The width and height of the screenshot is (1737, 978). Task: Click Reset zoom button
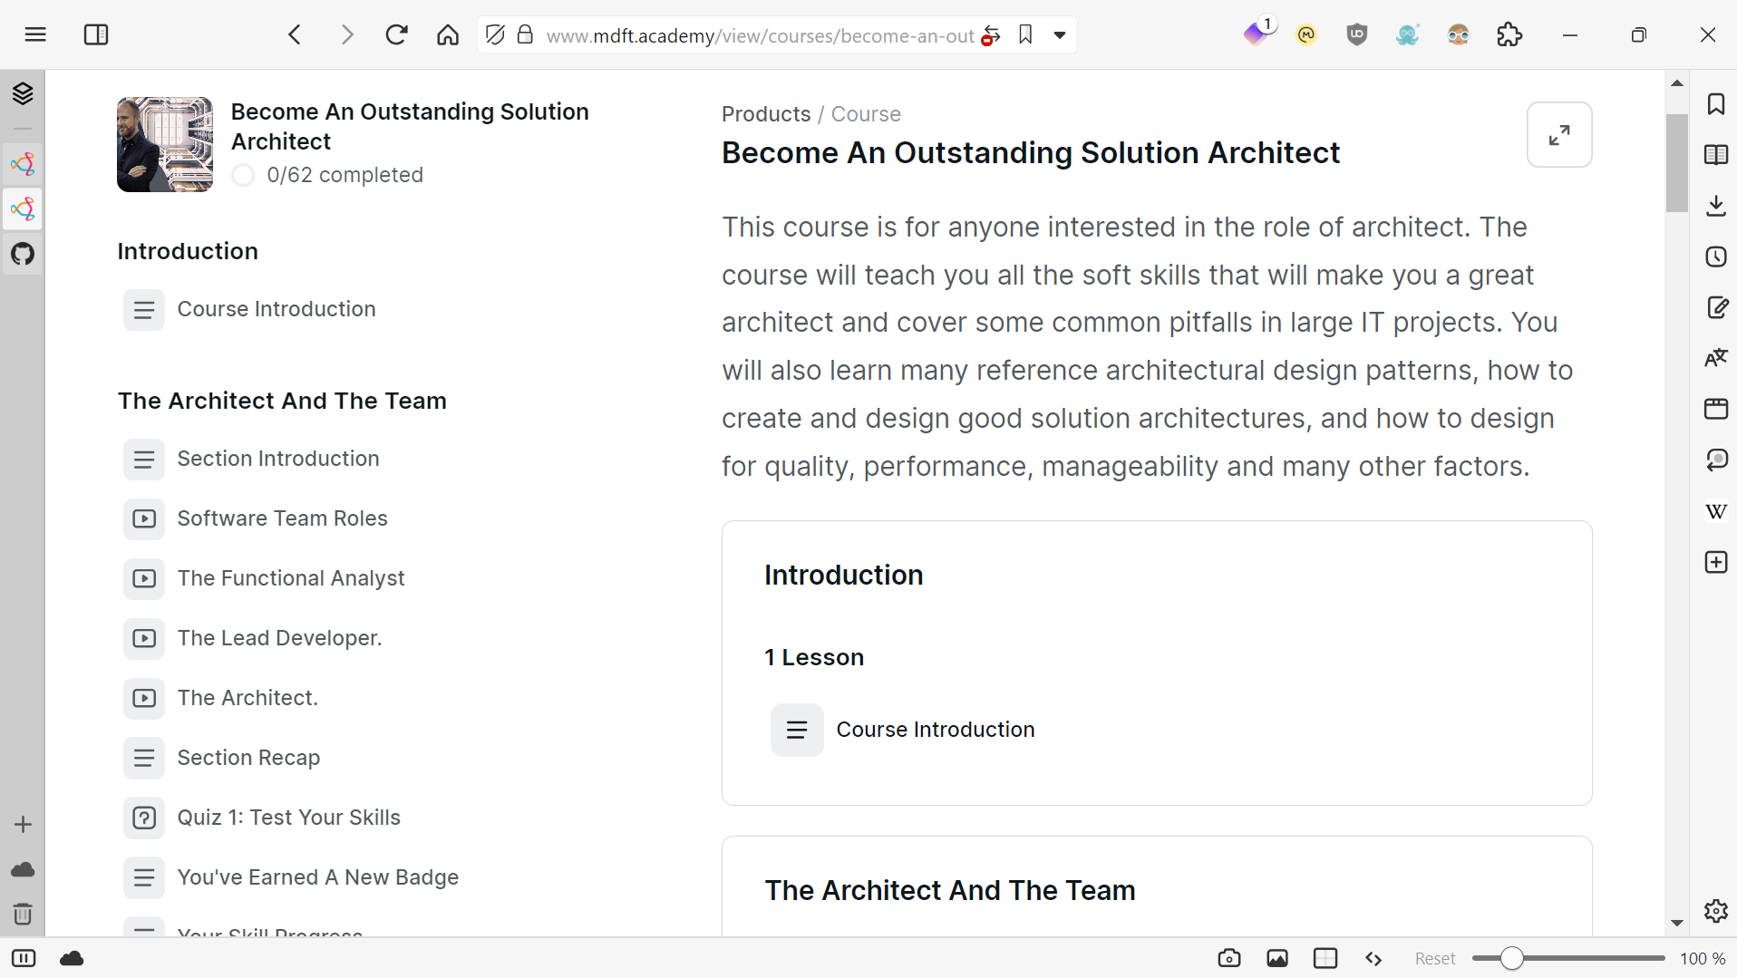point(1434,958)
